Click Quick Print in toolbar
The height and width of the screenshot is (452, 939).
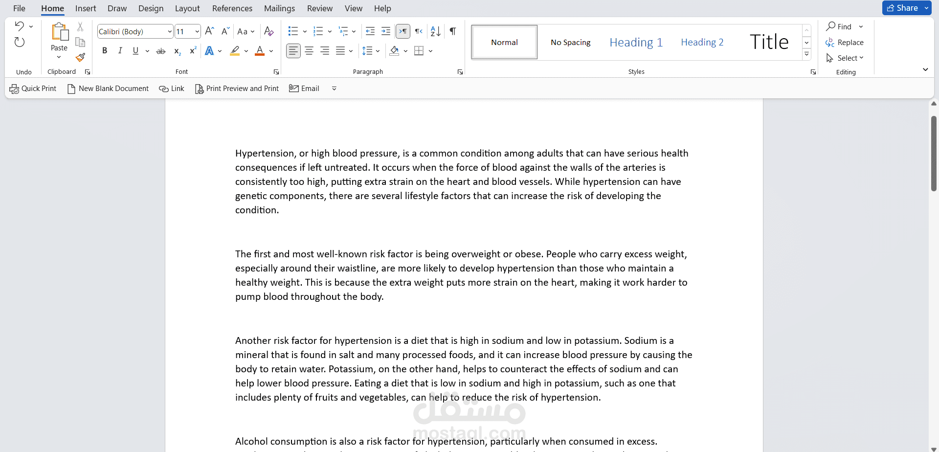point(33,89)
